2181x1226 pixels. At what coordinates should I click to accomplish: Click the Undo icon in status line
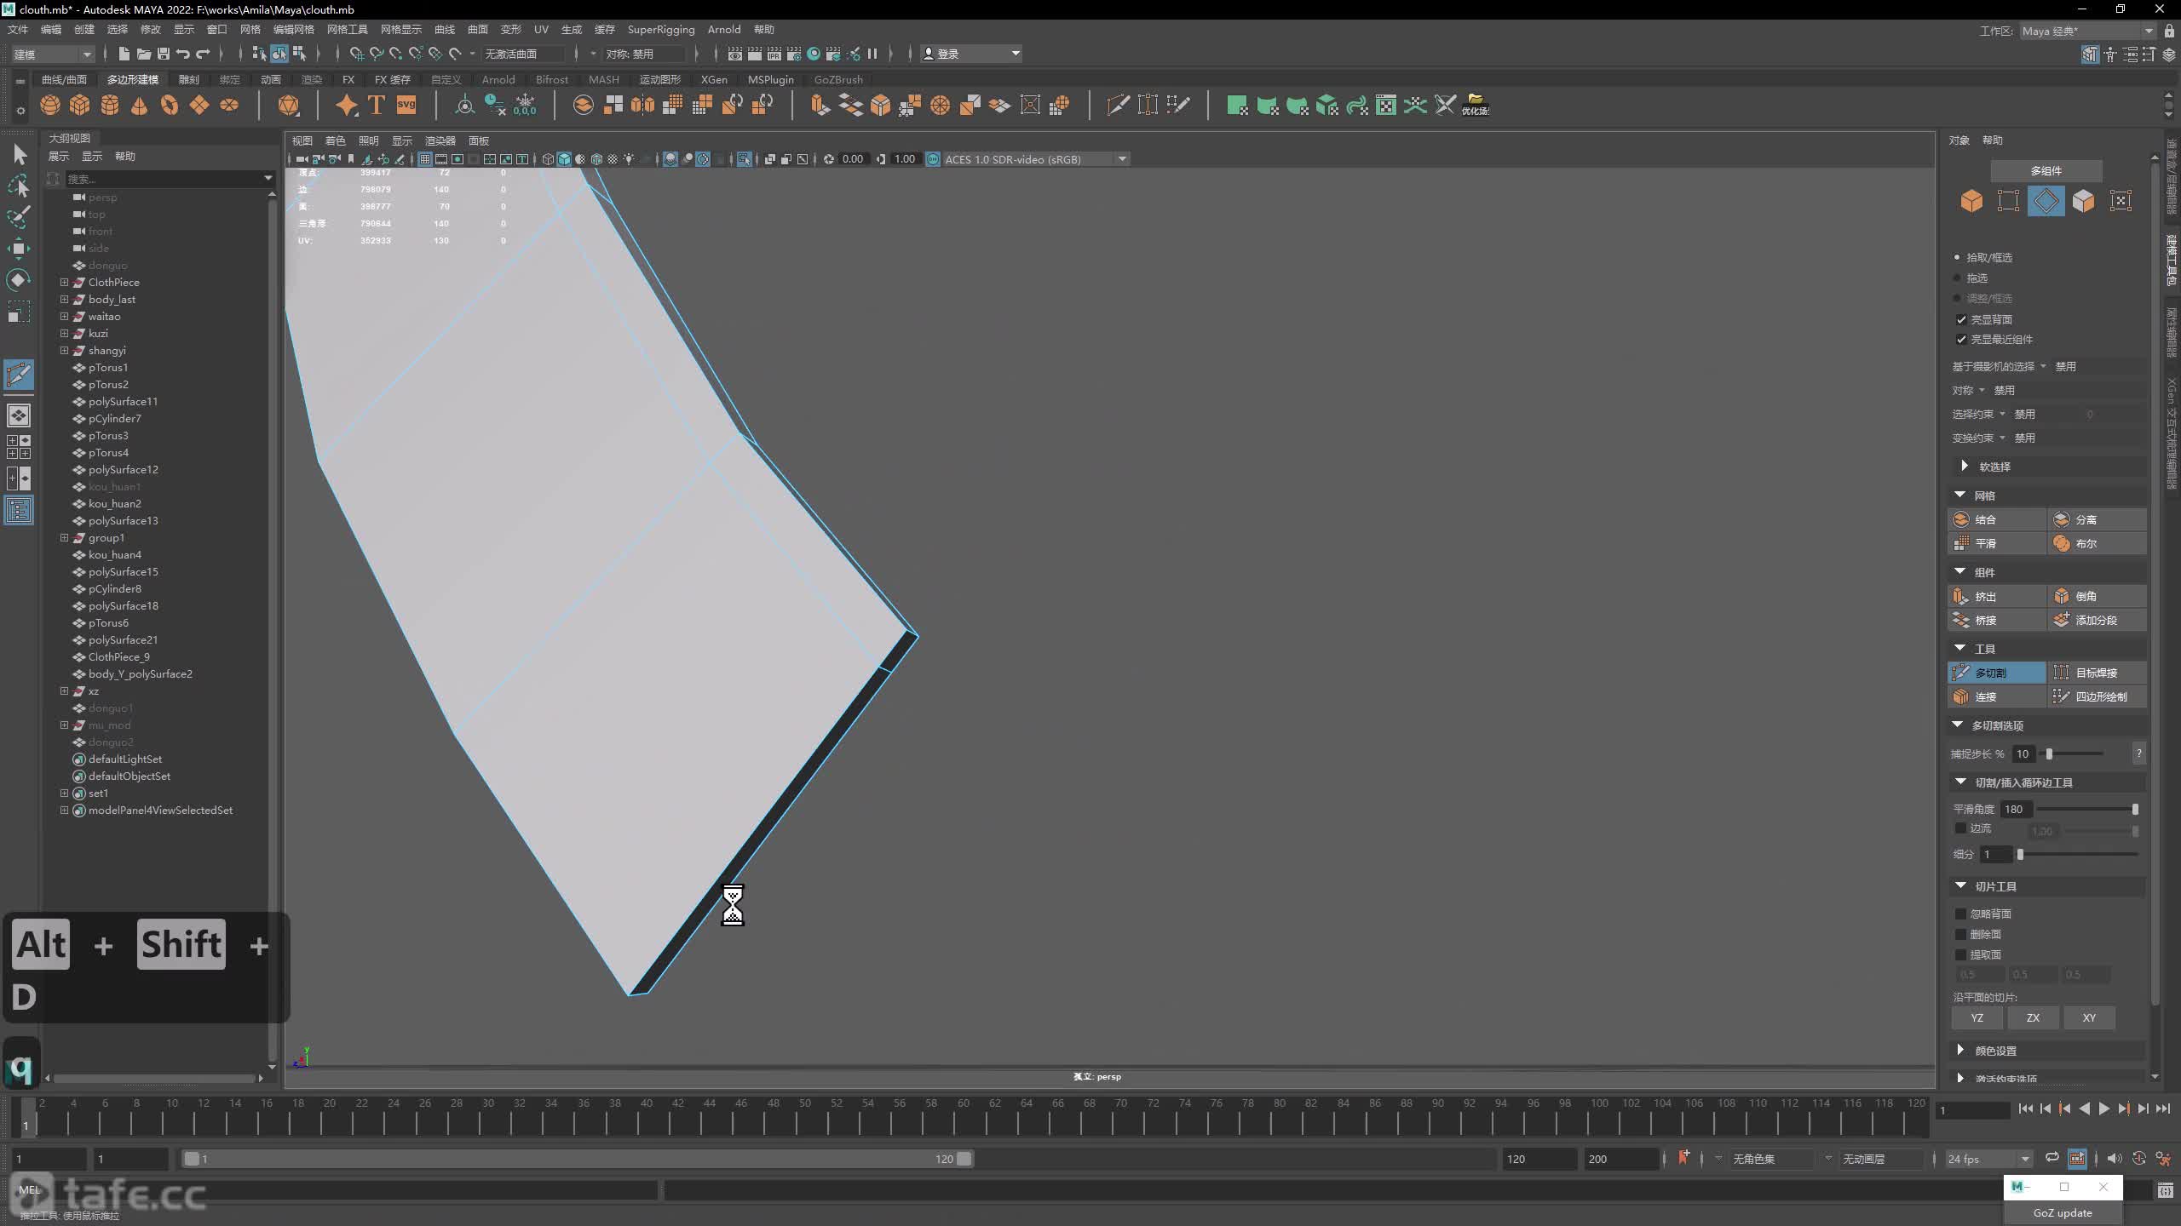click(182, 54)
